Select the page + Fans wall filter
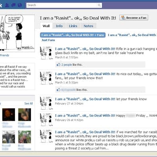The image size is (157, 157). pos(73,35)
